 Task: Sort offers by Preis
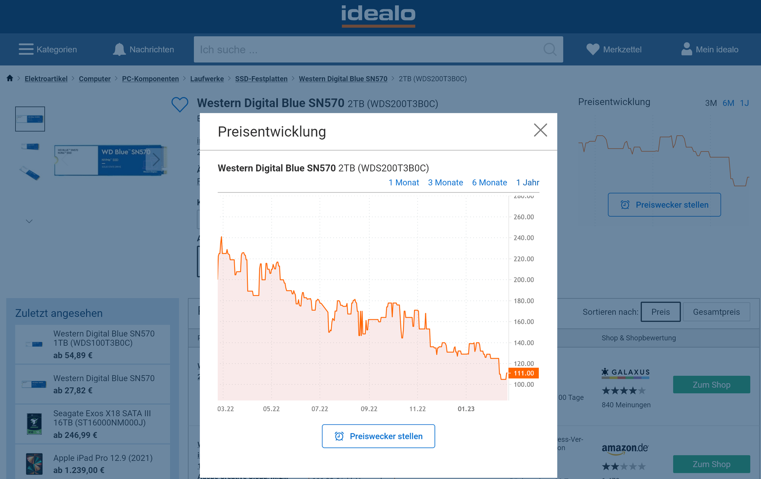click(660, 312)
